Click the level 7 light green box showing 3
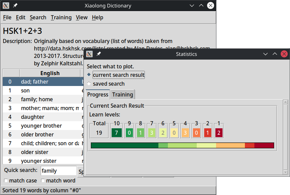The image size is (290, 195). (152, 133)
